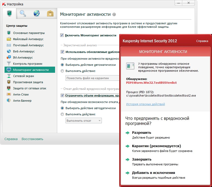
Task: Click the detected threat name PDM:Worm.Win32.TestBSSVerdict
Action: click(x=151, y=83)
